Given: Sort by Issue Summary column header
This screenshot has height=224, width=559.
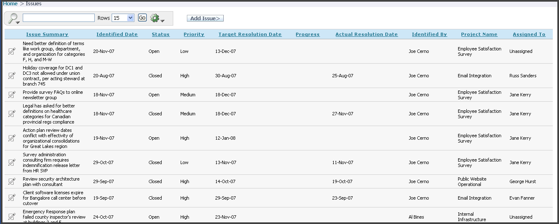Looking at the screenshot, I should point(47,34).
